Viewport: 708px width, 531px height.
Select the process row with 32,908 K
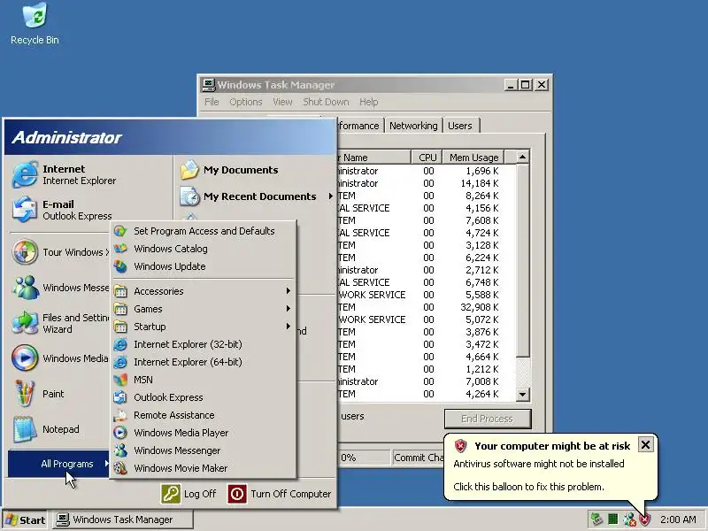coord(426,307)
